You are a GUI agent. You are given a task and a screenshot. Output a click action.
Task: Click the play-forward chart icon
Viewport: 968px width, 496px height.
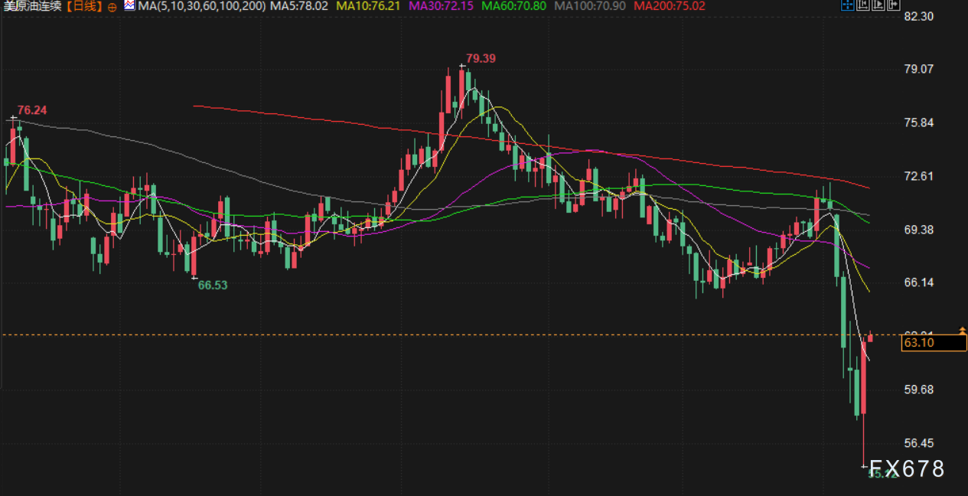pyautogui.click(x=878, y=5)
